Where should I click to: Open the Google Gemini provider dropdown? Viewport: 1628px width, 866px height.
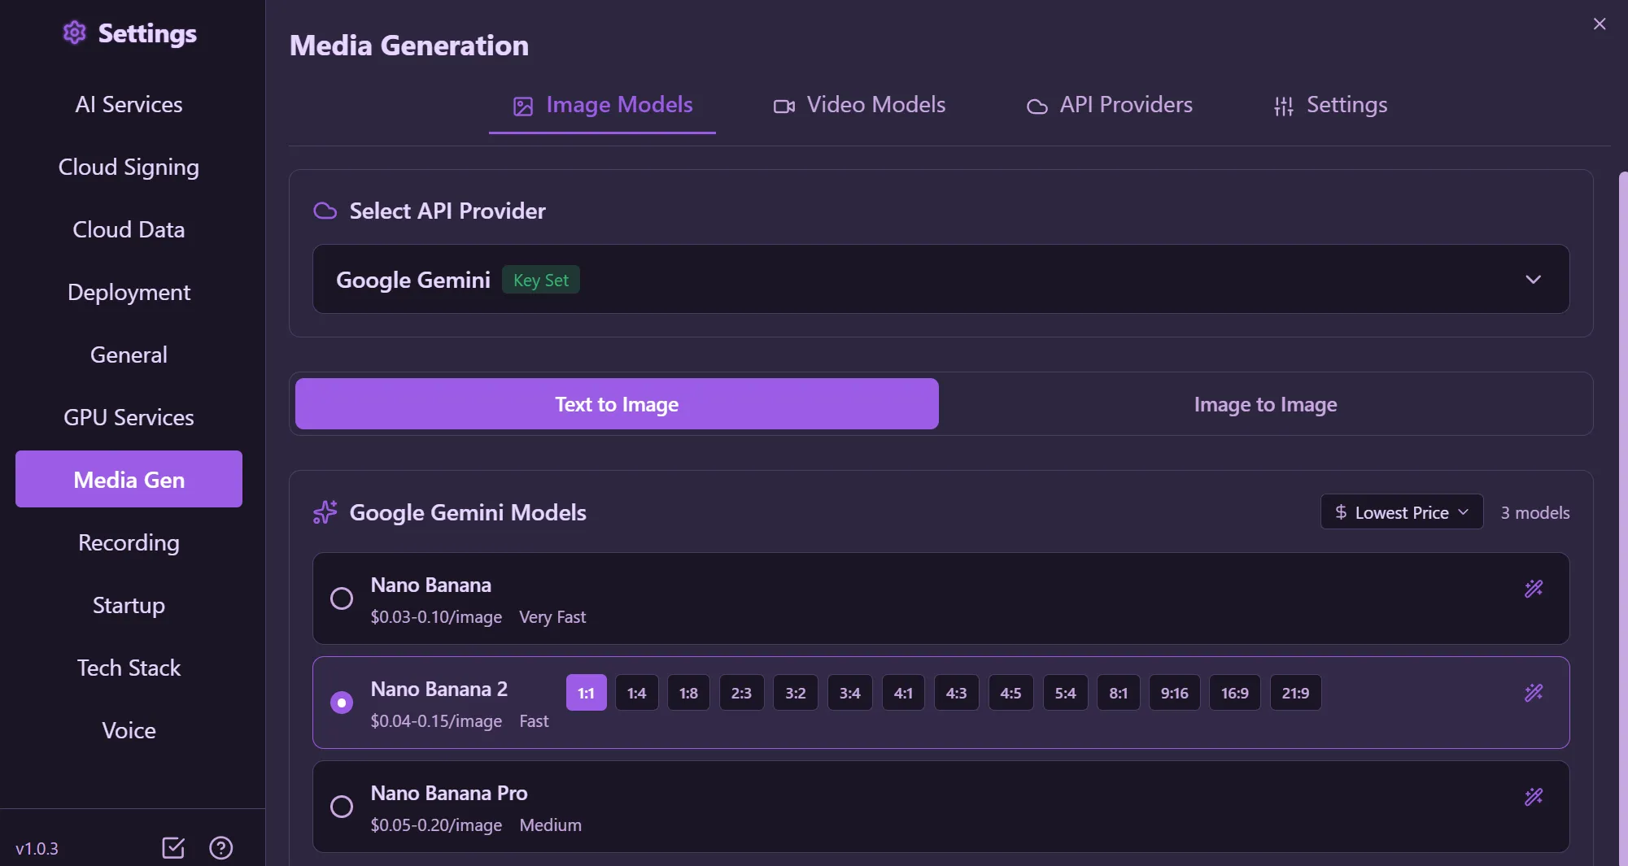pos(941,279)
